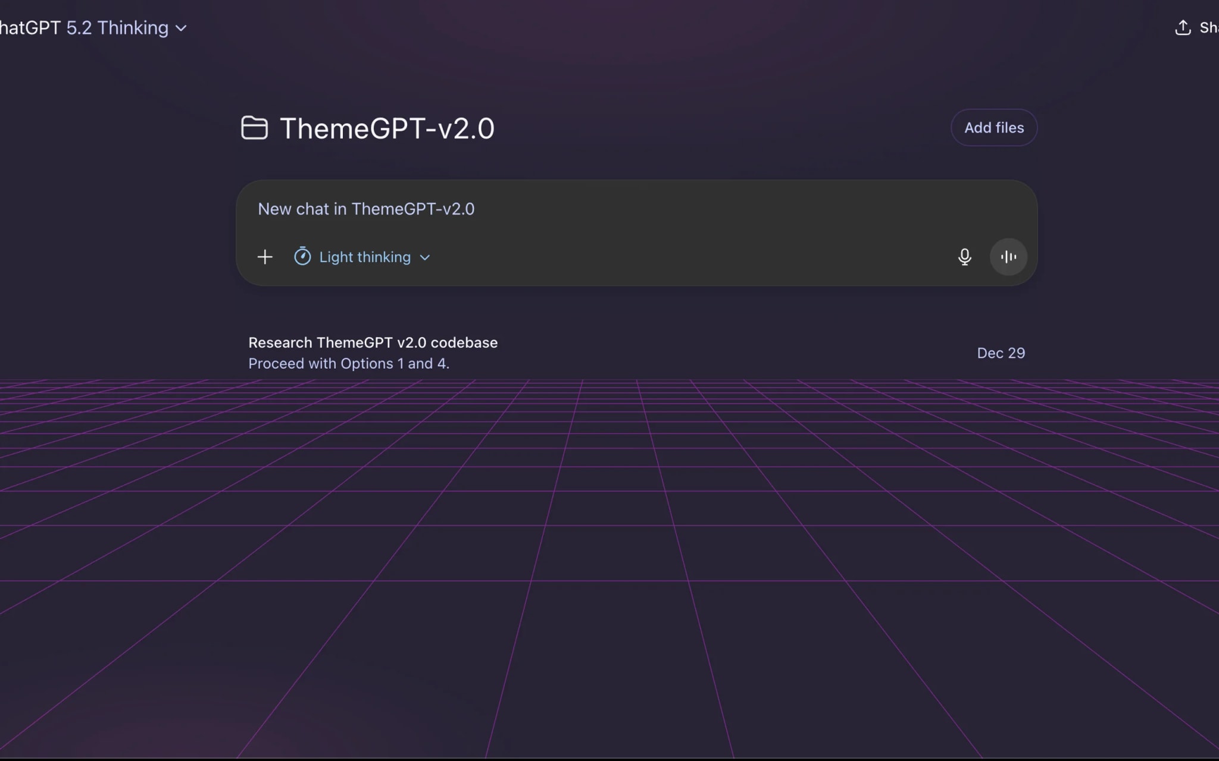The width and height of the screenshot is (1219, 761).
Task: Launch voice mode with the waveform button
Action: pyautogui.click(x=1008, y=257)
